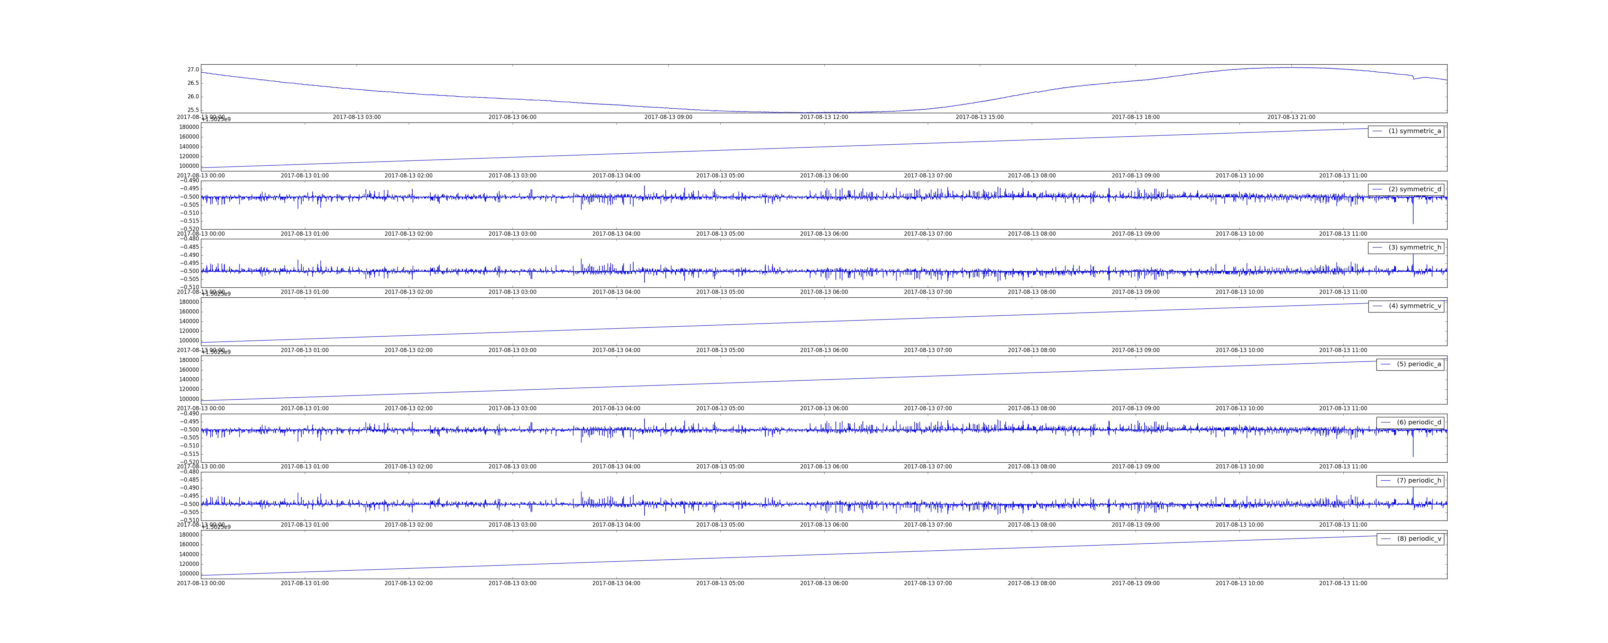
Task: Select the (8) periodic_v legend label
Action: point(1419,539)
